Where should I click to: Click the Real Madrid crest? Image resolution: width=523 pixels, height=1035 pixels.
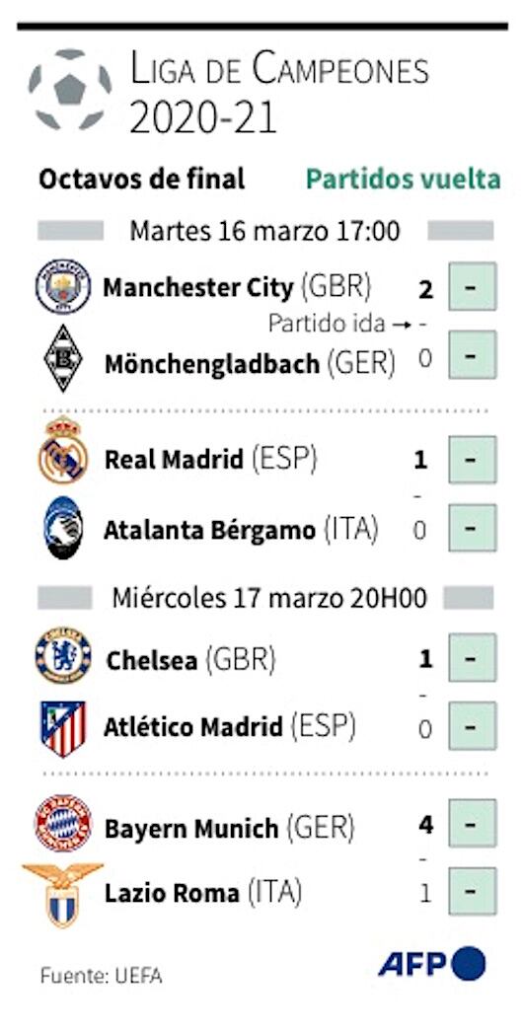(x=63, y=451)
